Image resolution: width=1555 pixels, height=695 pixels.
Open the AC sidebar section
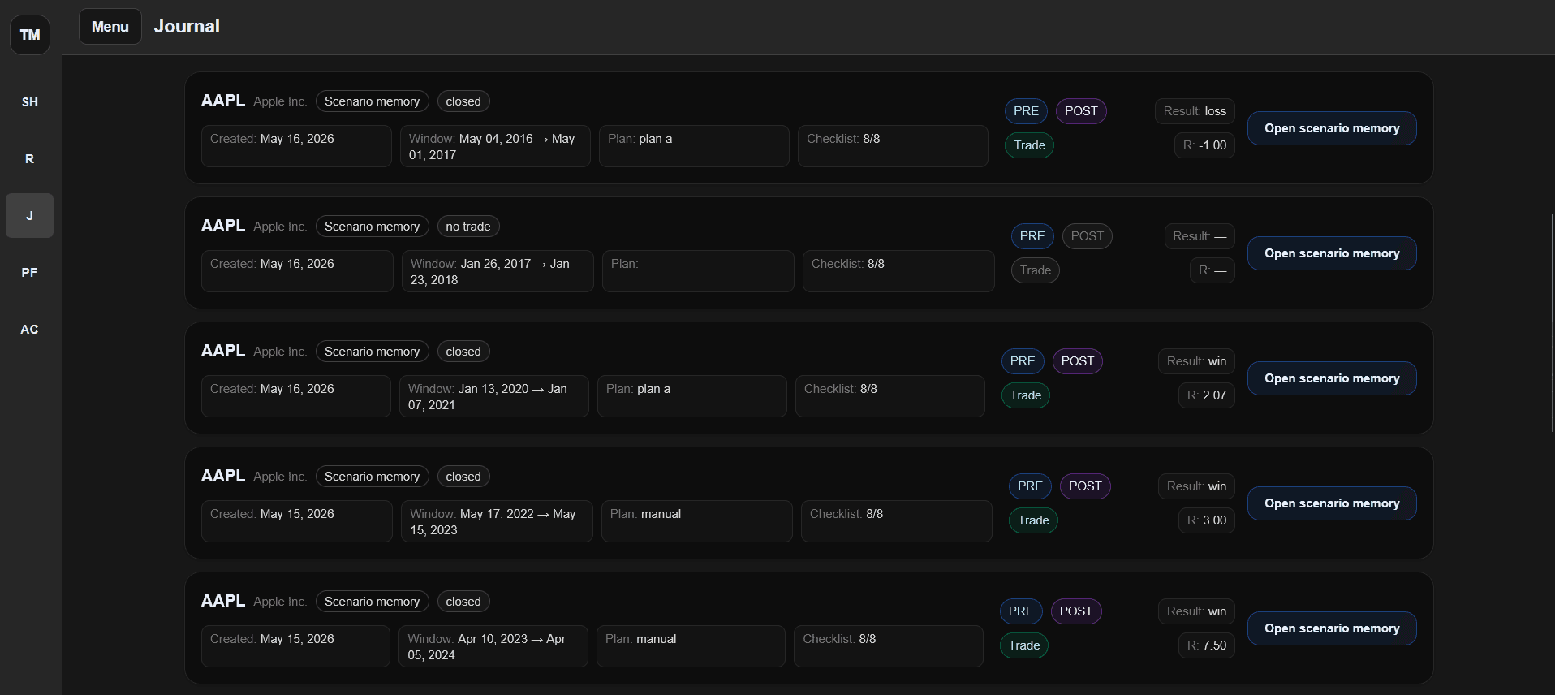(30, 329)
